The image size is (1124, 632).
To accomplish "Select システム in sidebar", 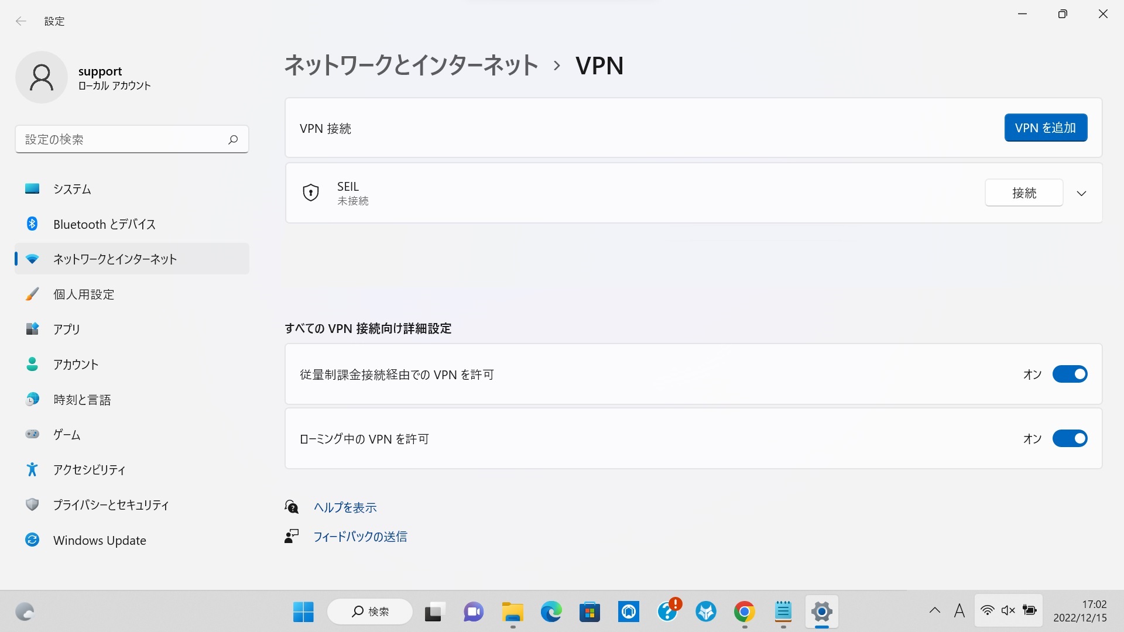I will [72, 189].
